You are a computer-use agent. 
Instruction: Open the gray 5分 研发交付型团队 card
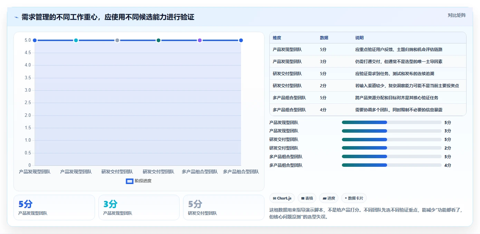point(224,207)
